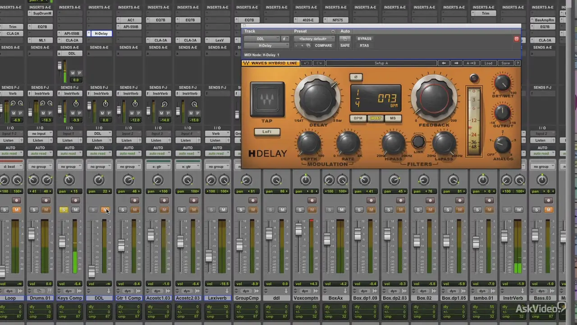Click the next preset right arrow
This screenshot has height=325, width=577.
click(456, 63)
